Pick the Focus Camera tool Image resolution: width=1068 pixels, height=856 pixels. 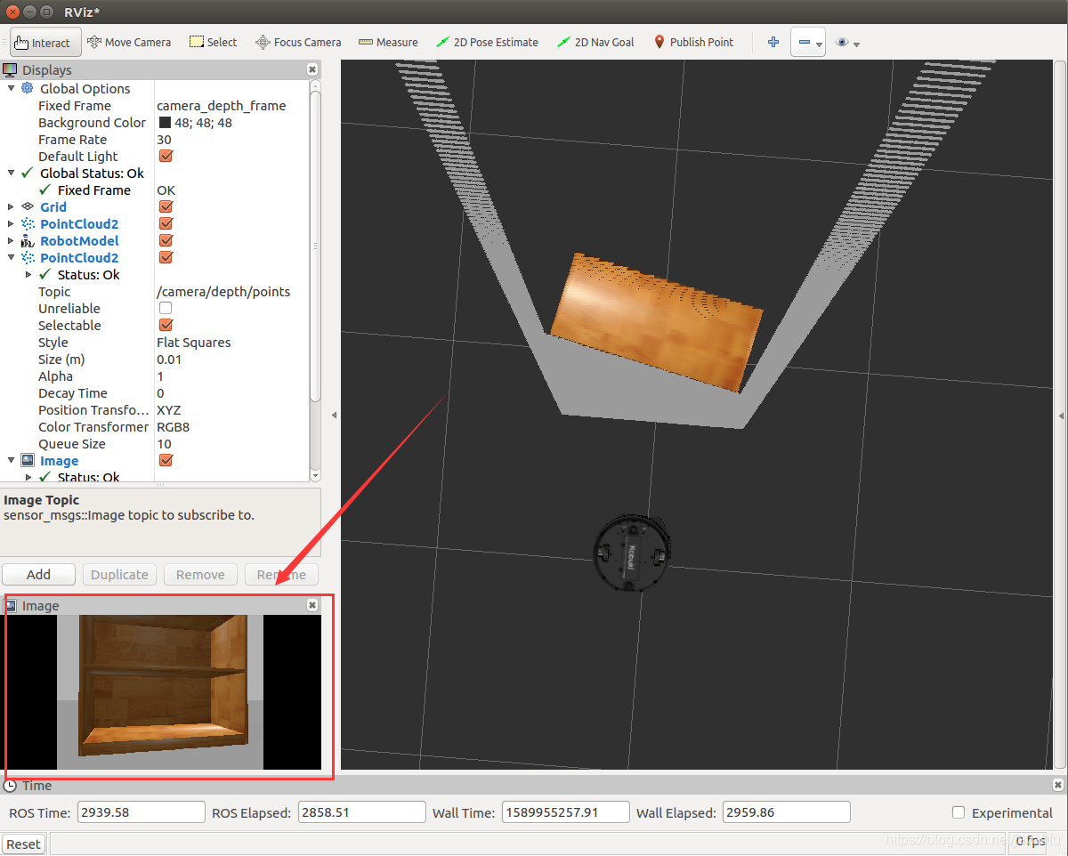click(298, 42)
